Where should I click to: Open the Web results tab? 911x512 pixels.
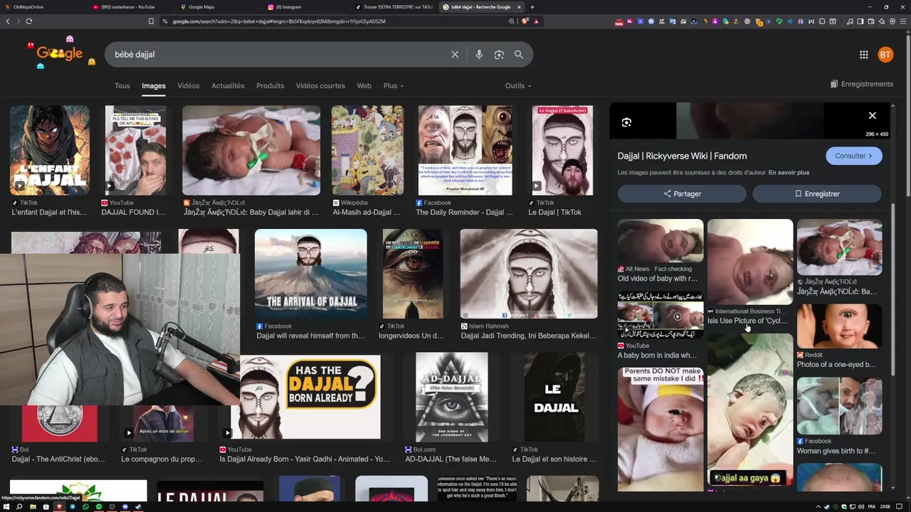tap(364, 85)
